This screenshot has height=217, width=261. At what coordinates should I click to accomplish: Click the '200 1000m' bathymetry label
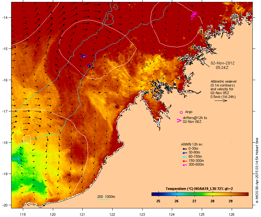click(106, 197)
